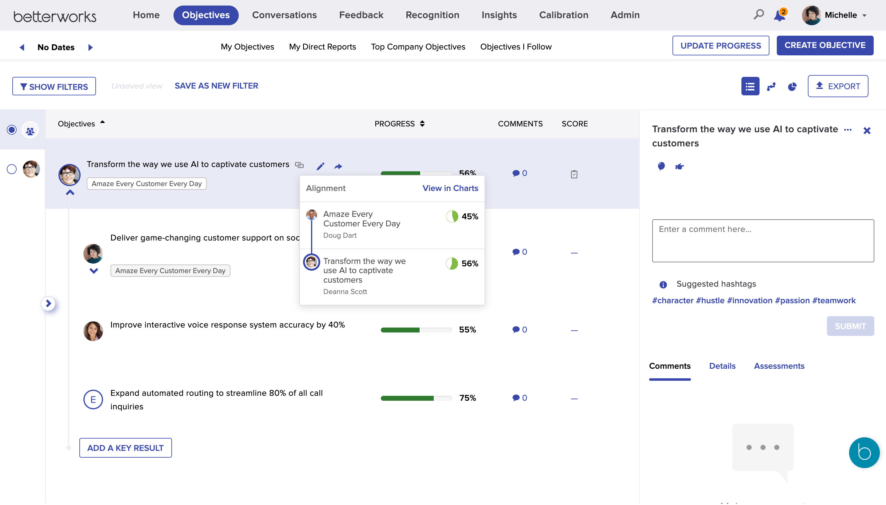886x505 pixels.
Task: Click Add A Key Result button
Action: (126, 448)
